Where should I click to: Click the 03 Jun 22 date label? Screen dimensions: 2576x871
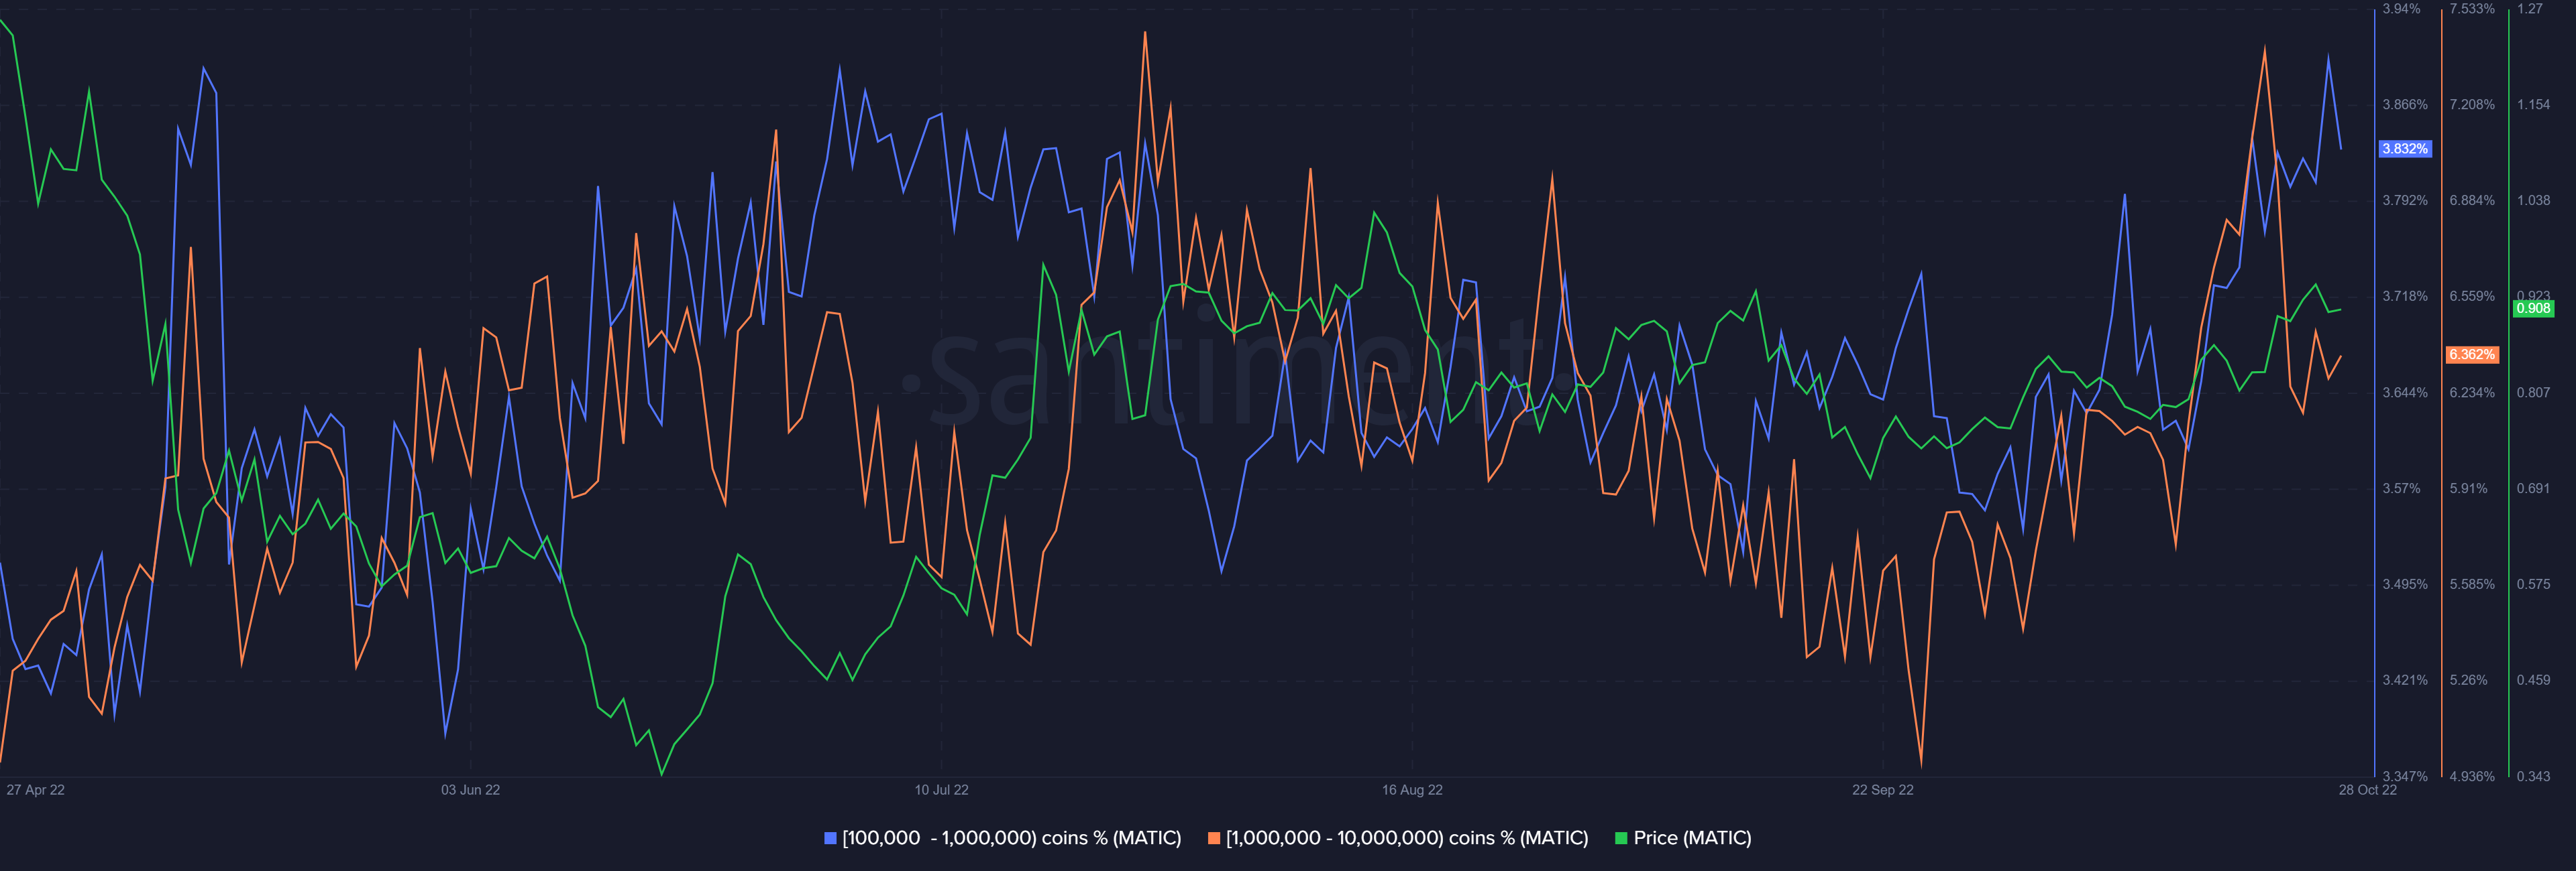click(471, 790)
